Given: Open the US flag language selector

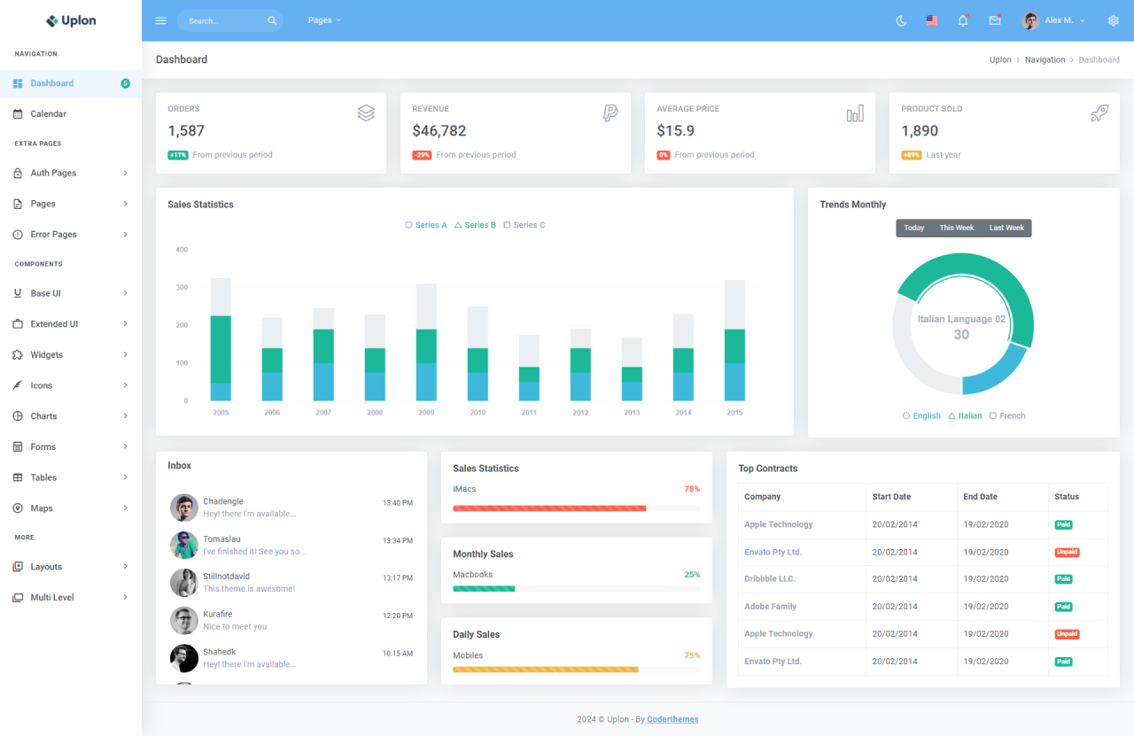Looking at the screenshot, I should [932, 20].
